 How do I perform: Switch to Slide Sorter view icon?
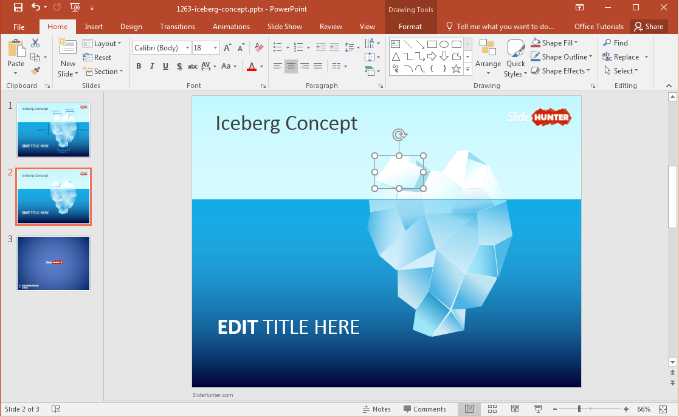click(x=492, y=409)
